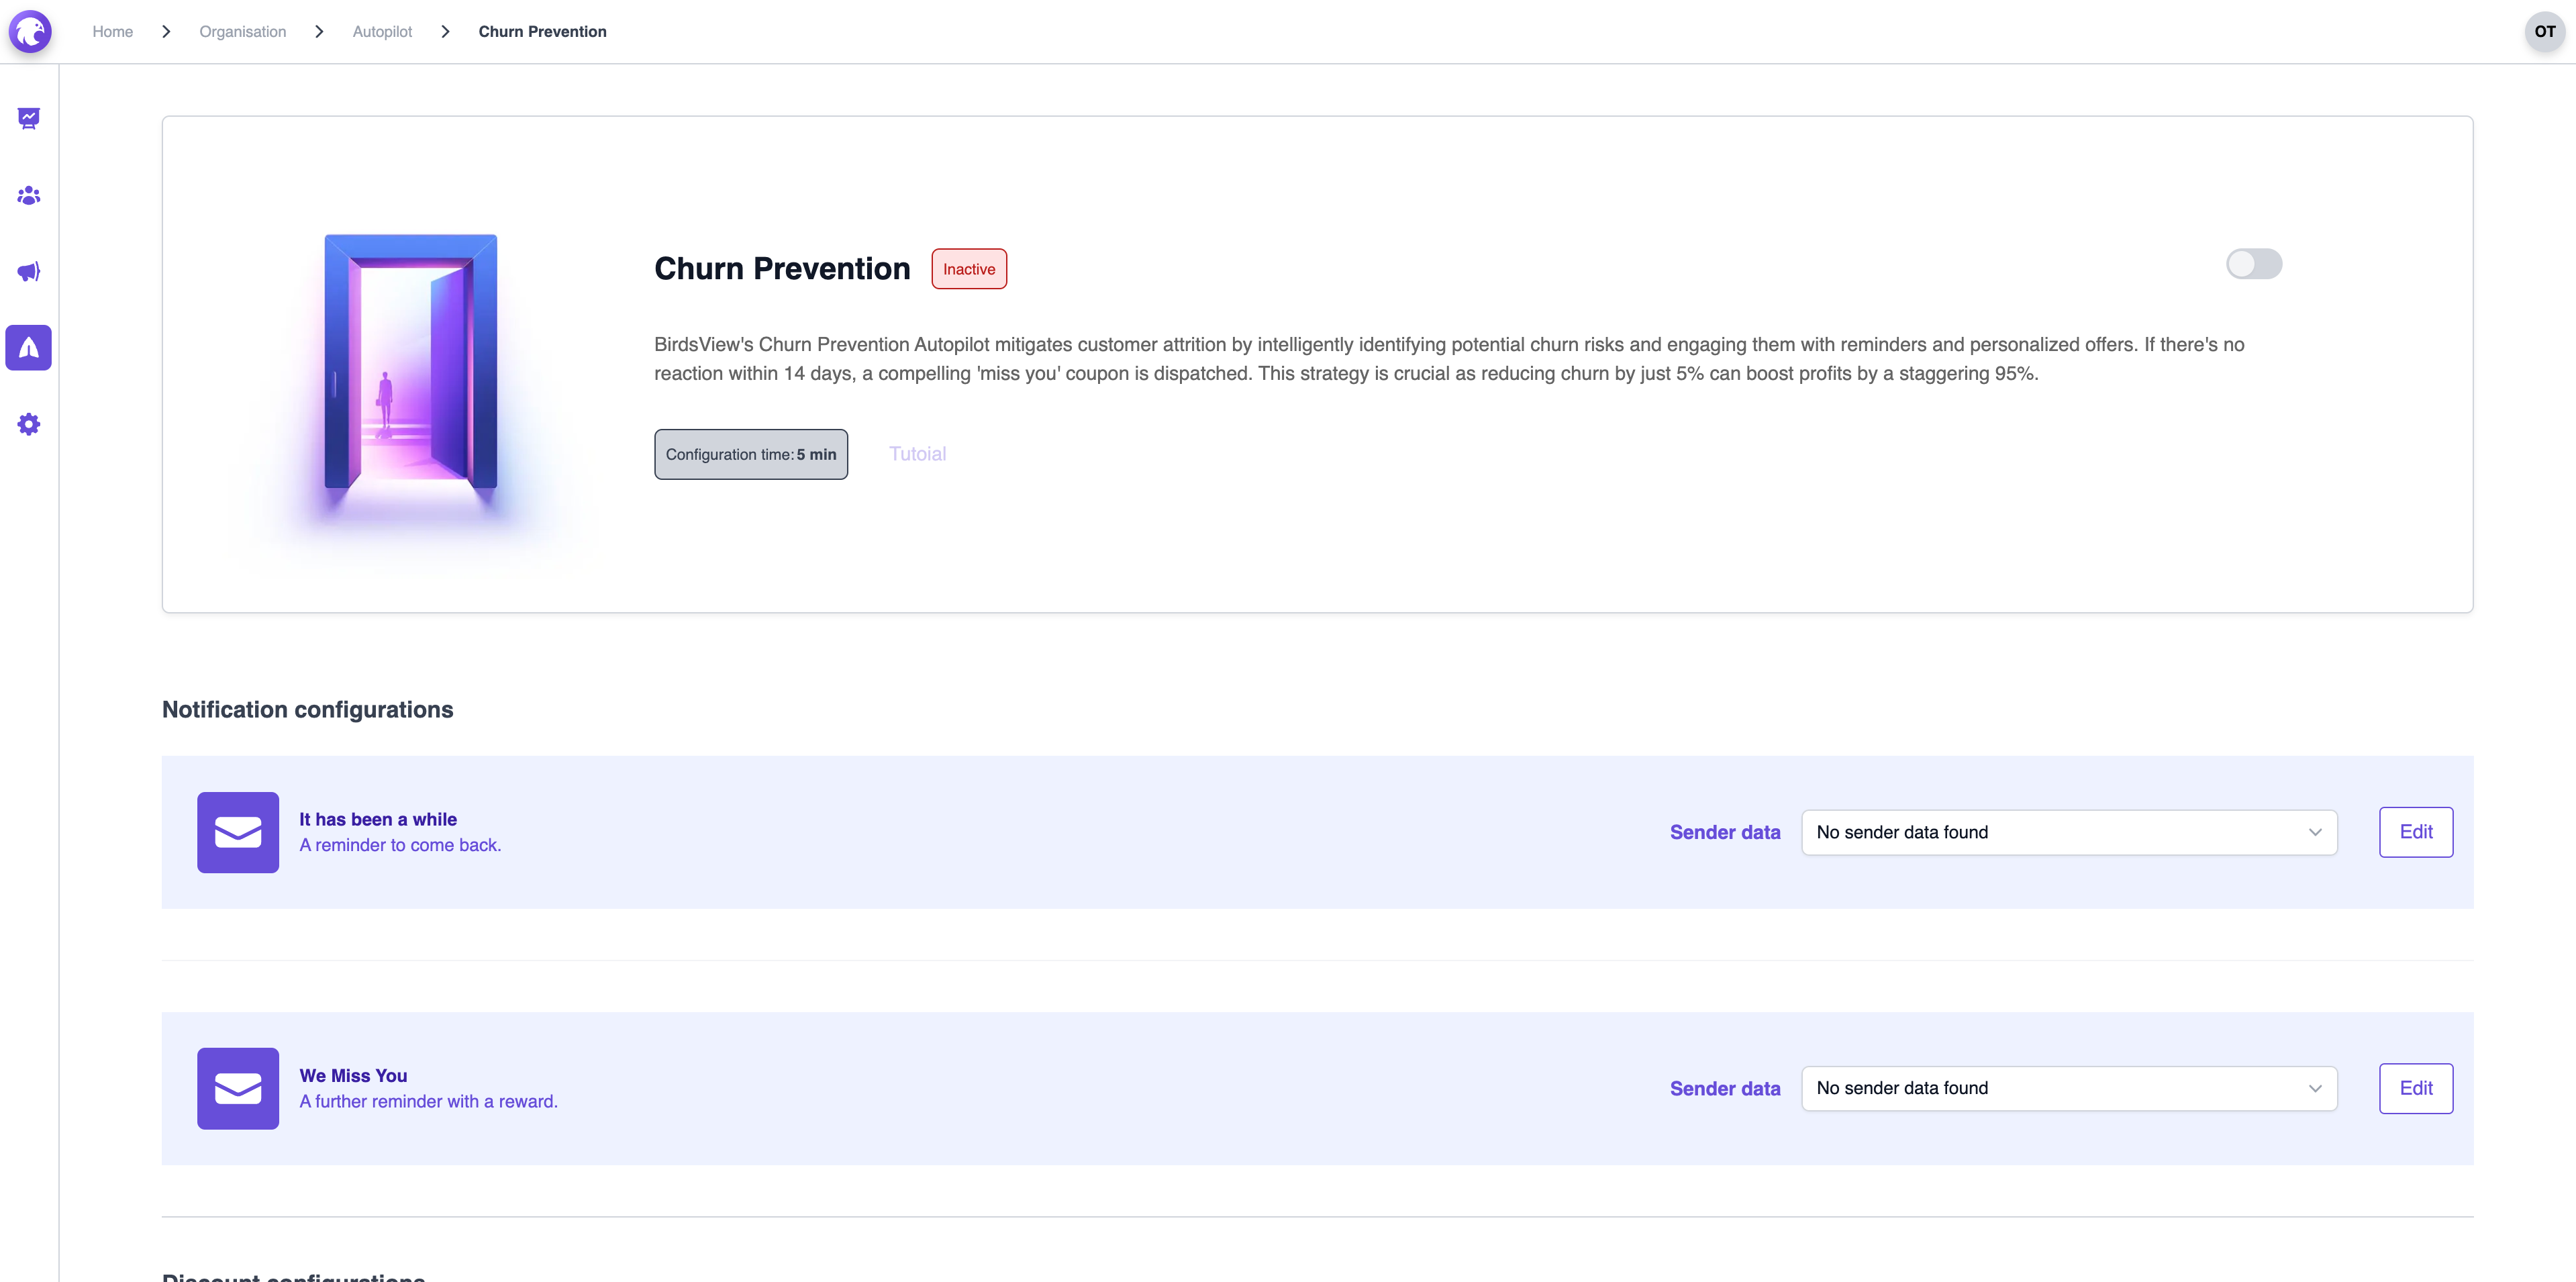Click the chevron after Autopilot breadcrumb

tap(445, 32)
